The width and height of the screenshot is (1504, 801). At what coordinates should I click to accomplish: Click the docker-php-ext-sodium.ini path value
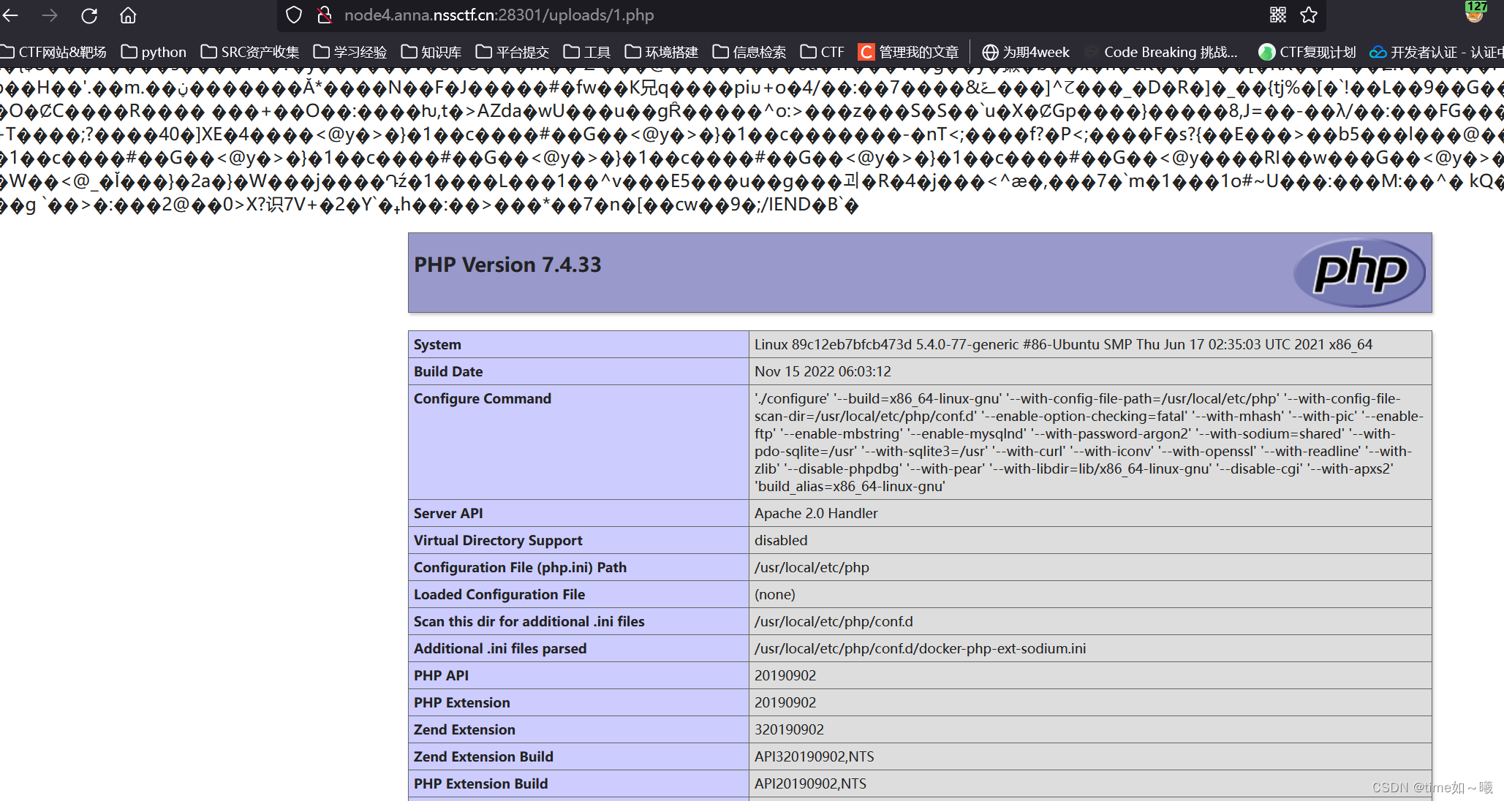920,648
